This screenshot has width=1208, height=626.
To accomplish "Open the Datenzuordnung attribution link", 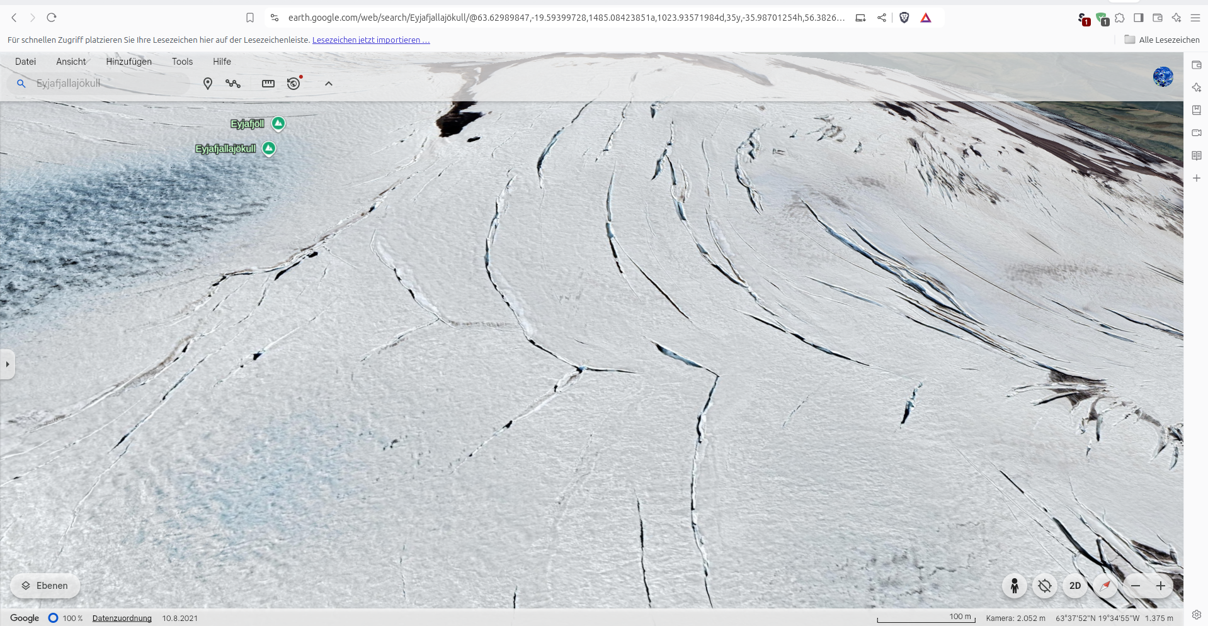I will point(122,618).
